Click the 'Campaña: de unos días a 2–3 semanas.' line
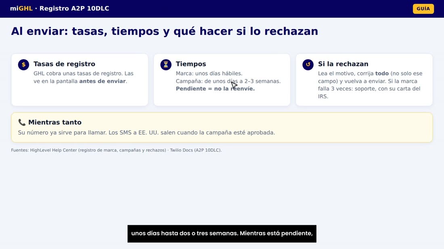The height and width of the screenshot is (249, 444). tap(228, 81)
